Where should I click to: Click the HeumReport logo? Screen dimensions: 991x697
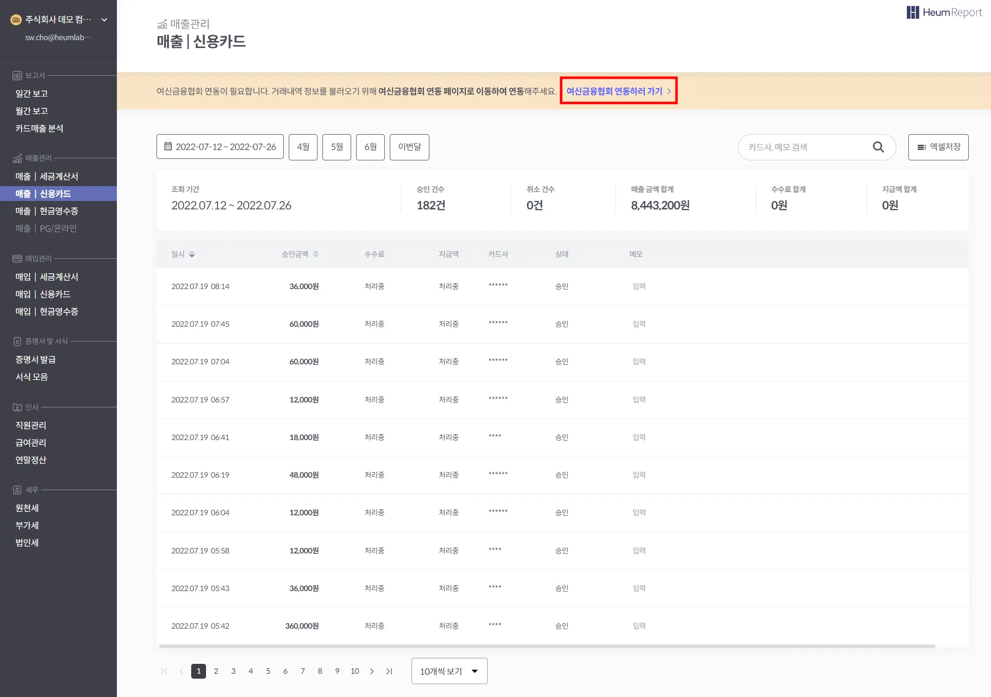tap(944, 12)
